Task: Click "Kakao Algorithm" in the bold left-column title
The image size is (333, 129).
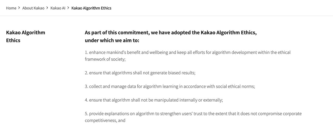Action: [x=25, y=32]
